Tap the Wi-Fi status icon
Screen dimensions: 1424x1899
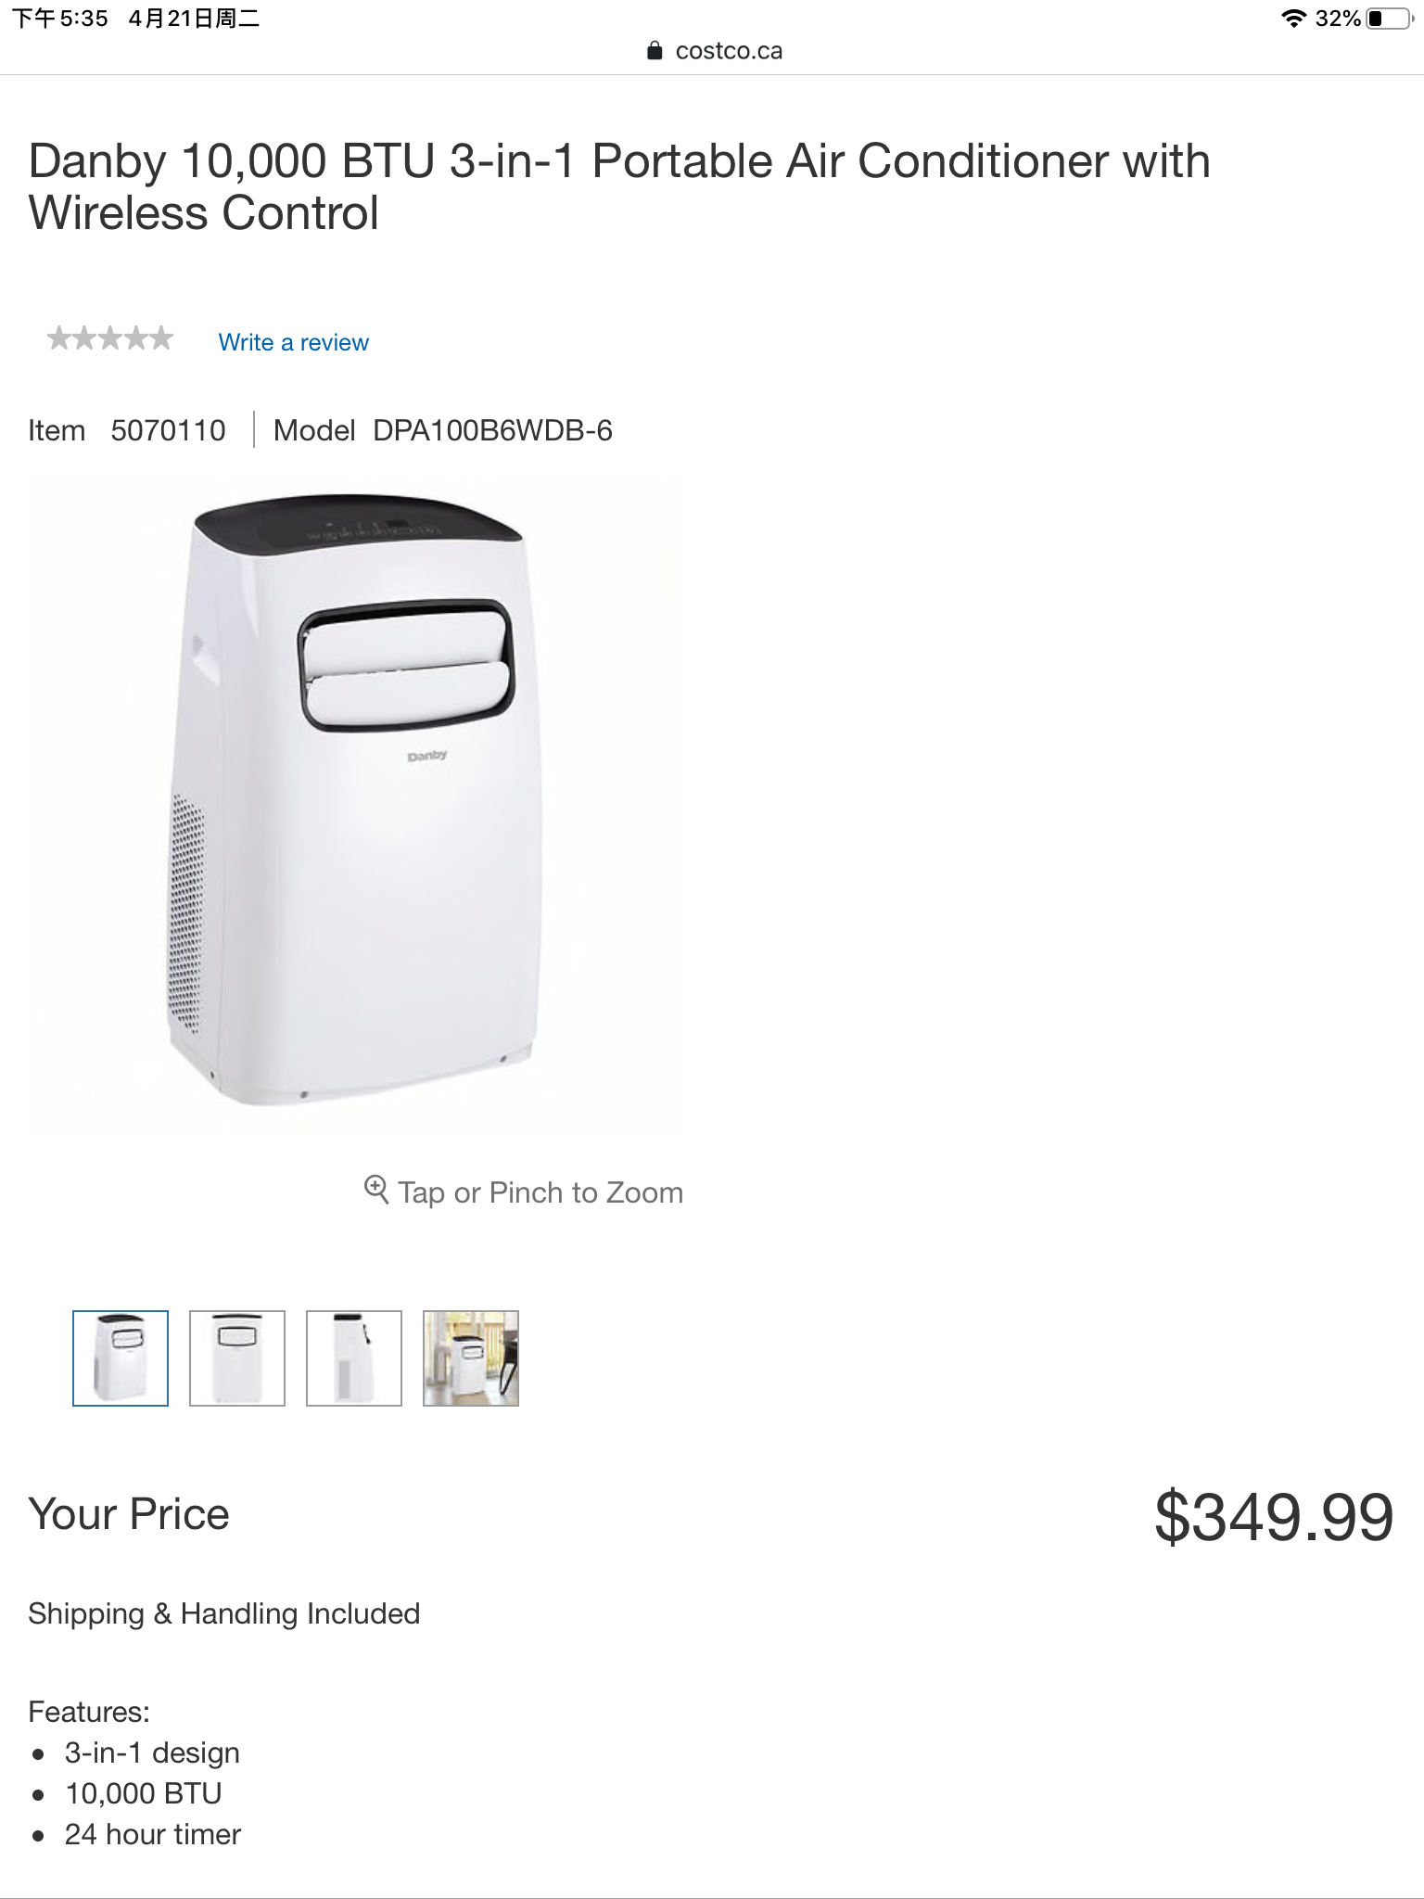coord(1294,19)
